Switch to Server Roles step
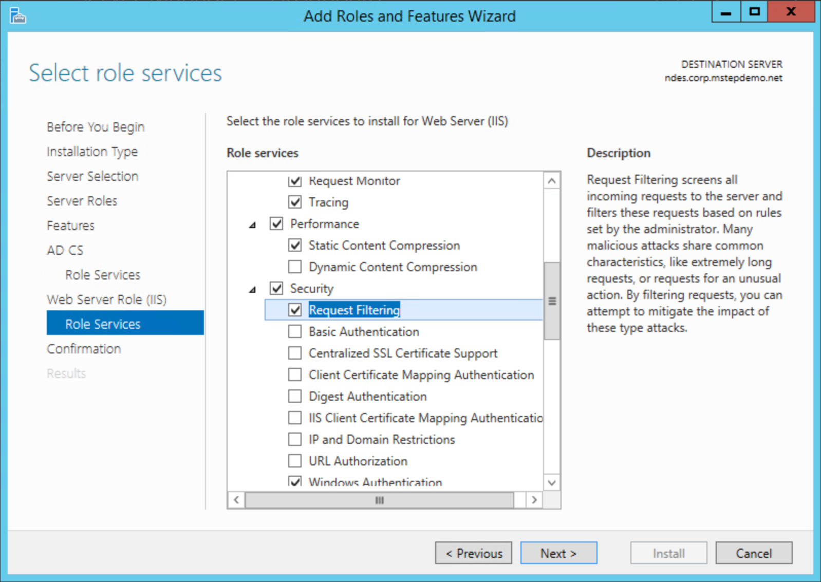This screenshot has width=821, height=582. point(82,201)
